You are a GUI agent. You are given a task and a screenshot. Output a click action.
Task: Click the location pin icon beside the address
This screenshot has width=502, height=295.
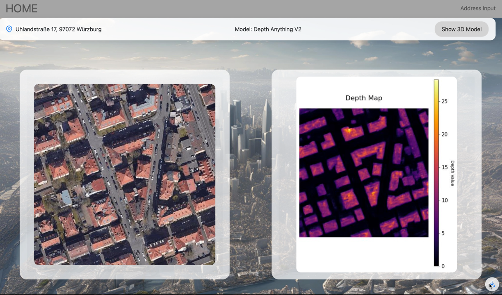pyautogui.click(x=9, y=29)
